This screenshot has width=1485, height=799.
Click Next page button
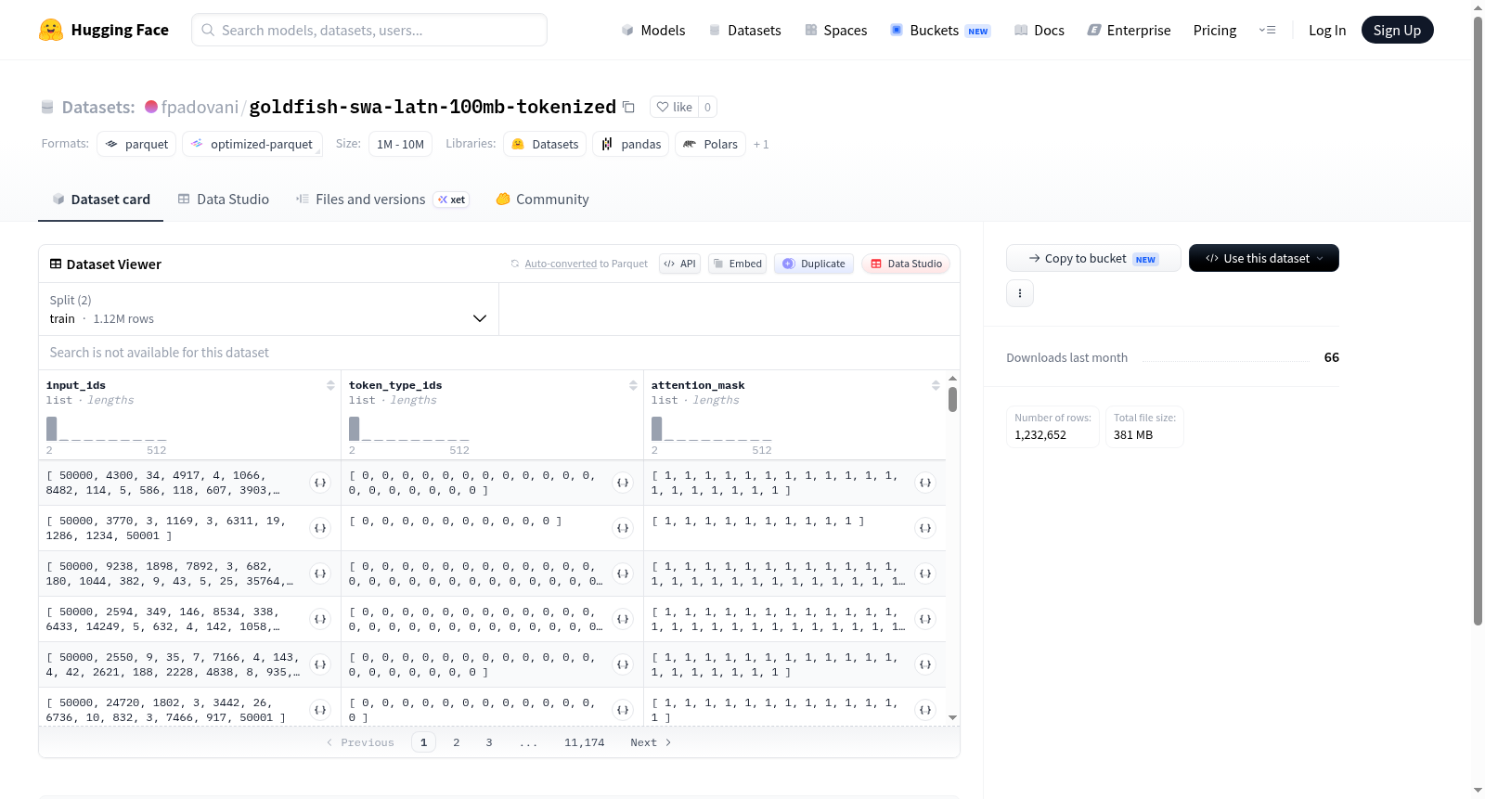pos(650,742)
